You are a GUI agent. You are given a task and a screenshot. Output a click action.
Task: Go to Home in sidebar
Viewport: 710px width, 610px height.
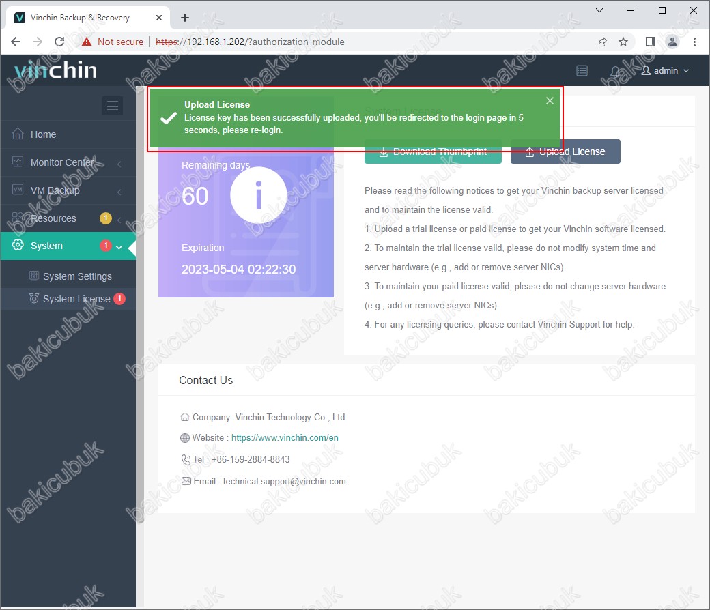pyautogui.click(x=68, y=134)
